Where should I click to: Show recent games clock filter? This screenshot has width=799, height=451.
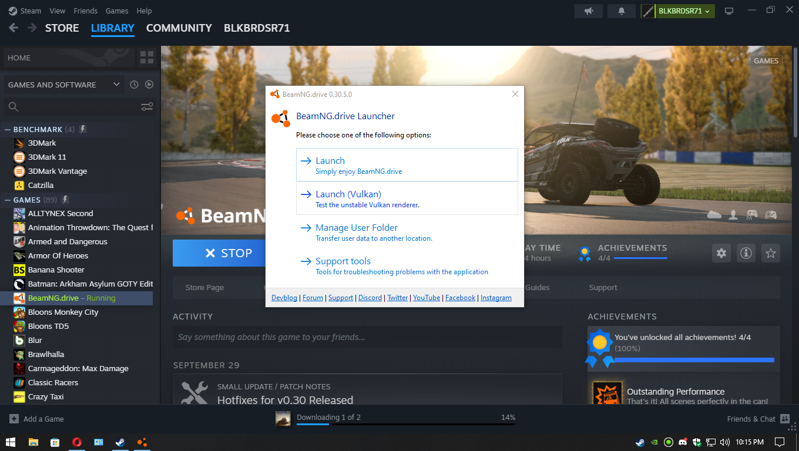(134, 85)
